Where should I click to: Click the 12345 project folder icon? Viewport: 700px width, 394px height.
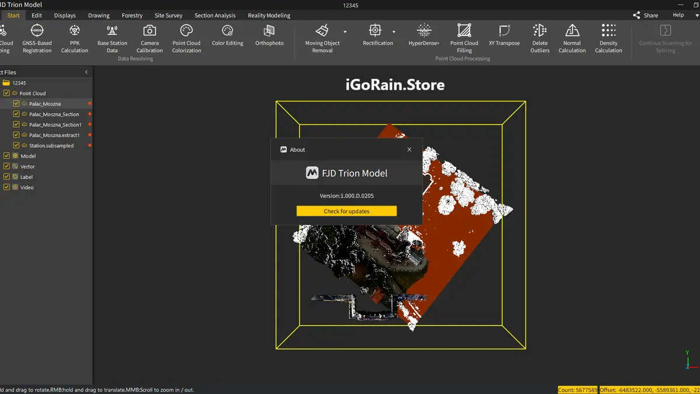click(6, 83)
